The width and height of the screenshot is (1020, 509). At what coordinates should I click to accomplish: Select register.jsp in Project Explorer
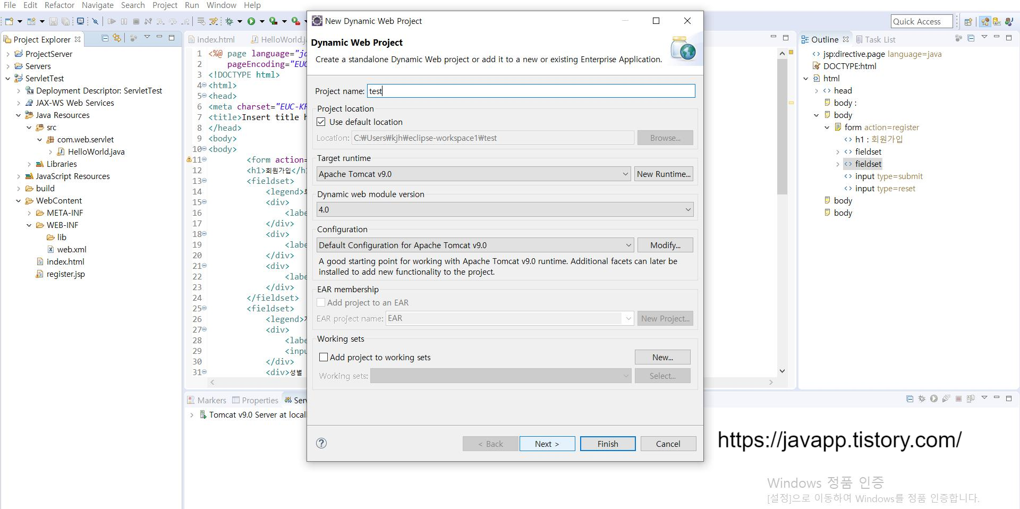[60, 274]
